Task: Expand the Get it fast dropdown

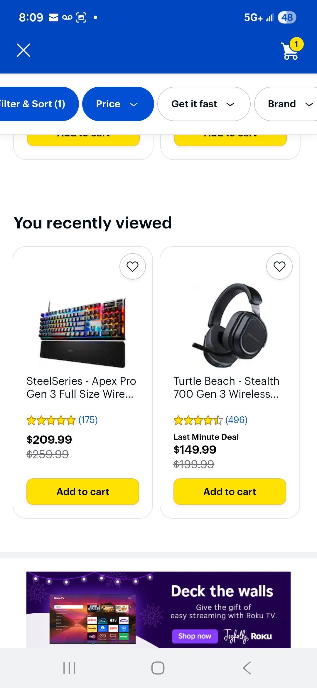Action: 203,104
